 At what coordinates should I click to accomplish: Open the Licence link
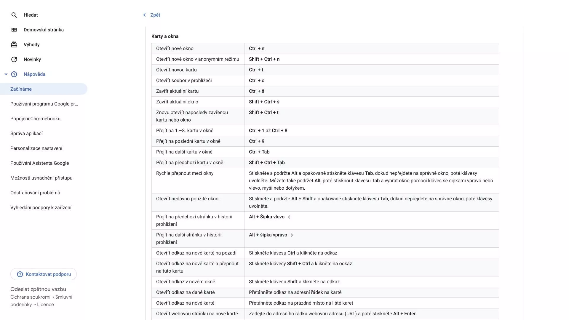(x=45, y=304)
